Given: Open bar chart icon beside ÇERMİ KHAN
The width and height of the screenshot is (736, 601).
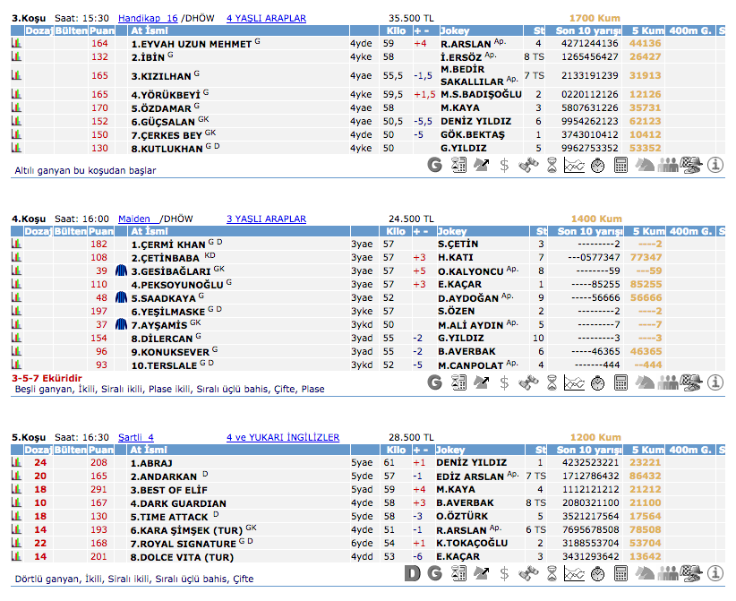Looking at the screenshot, I should (16, 244).
